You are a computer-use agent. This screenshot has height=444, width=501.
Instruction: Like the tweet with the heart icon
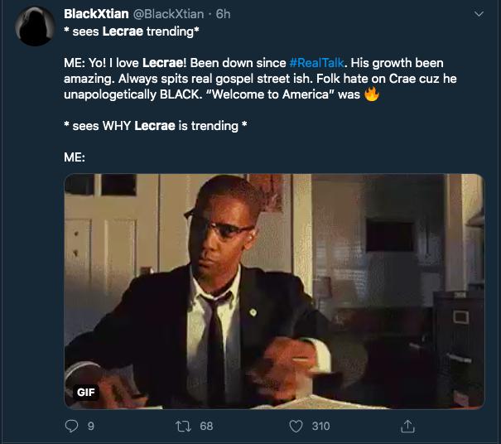pyautogui.click(x=296, y=426)
